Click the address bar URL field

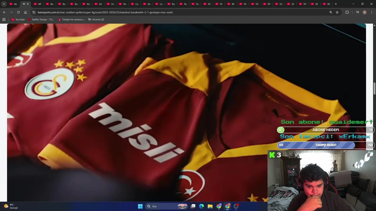179,12
